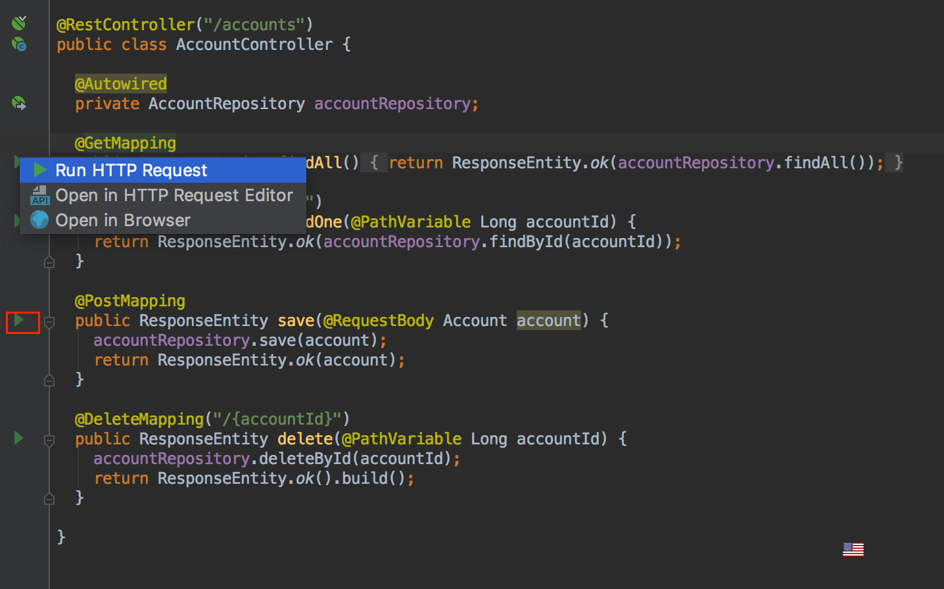944x589 pixels.
Task: Click fold marker at end of findOne method
Action: point(49,262)
